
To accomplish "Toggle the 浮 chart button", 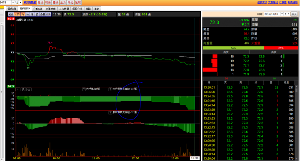I will coord(32,14).
